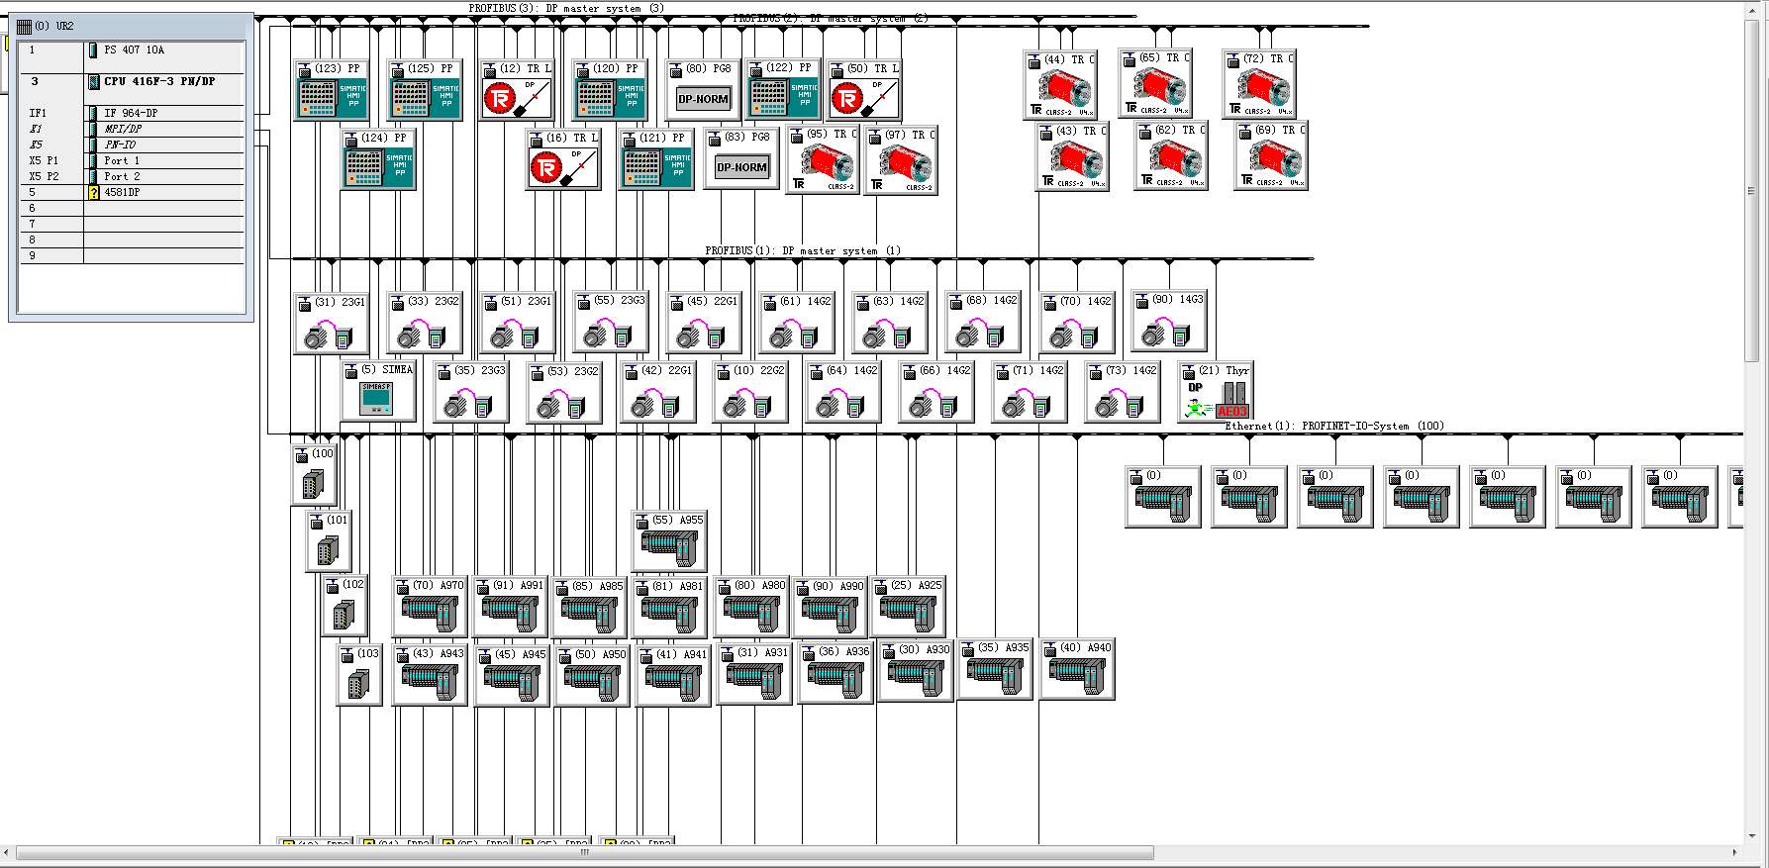1769x868 pixels.
Task: Click the PROFIBUS(1) DP master system label
Action: coord(802,251)
